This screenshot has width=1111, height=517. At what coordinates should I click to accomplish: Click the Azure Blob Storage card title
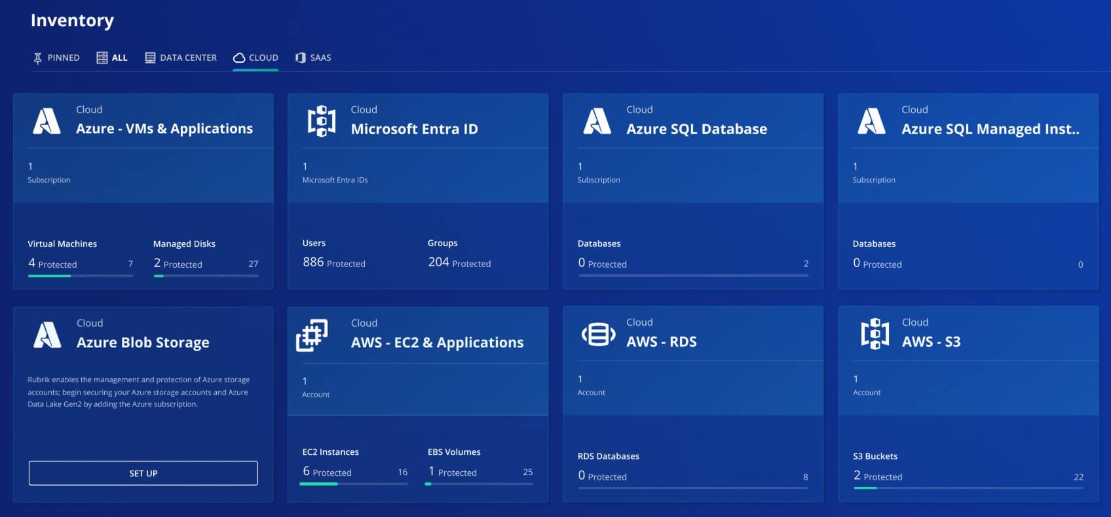tap(143, 342)
